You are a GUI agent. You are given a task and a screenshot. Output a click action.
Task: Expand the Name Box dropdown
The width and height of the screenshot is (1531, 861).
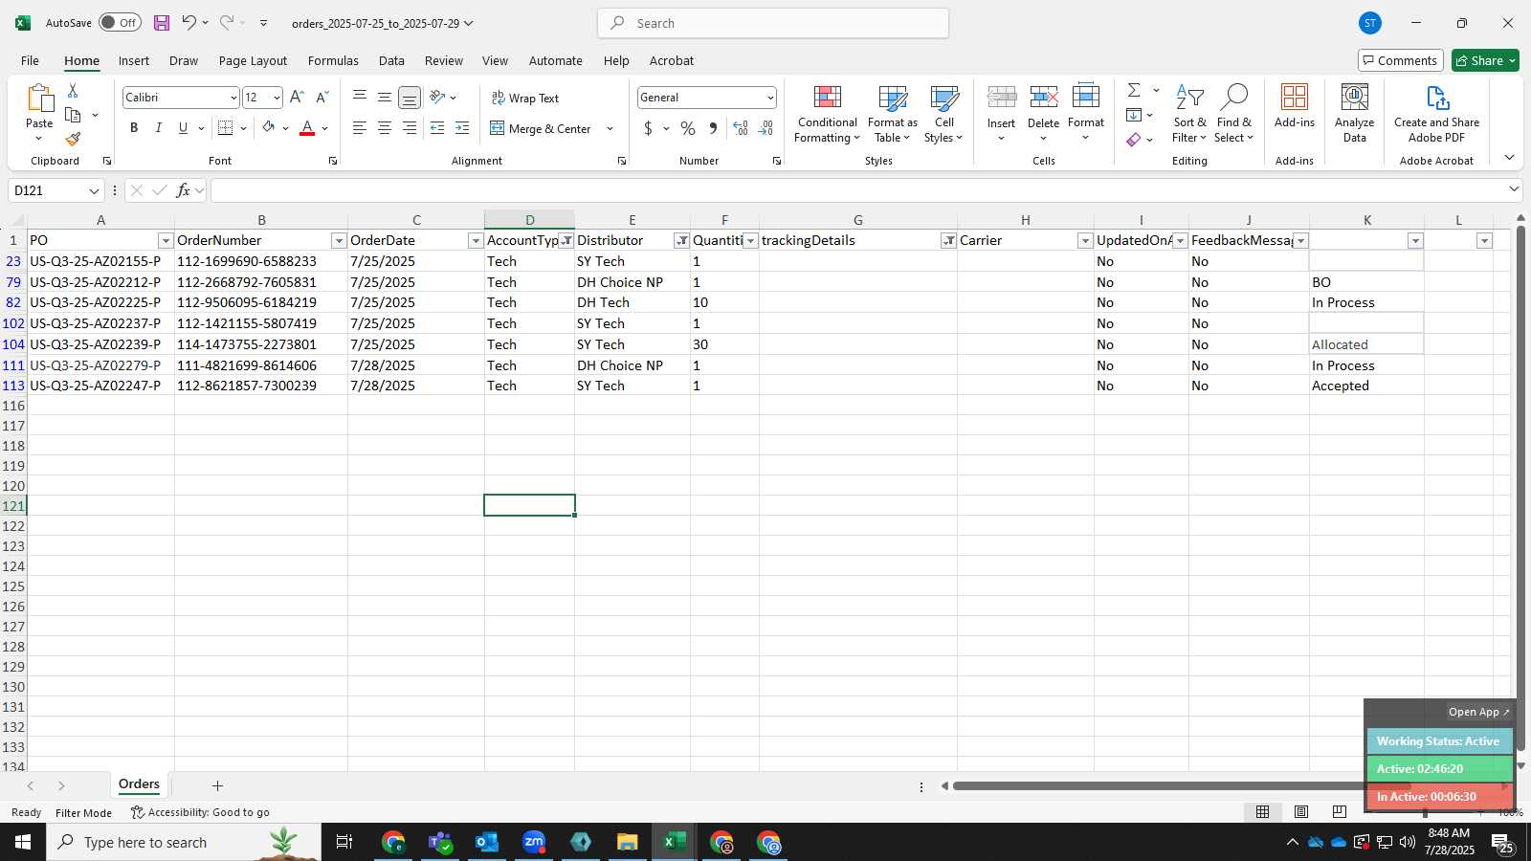[x=94, y=190]
